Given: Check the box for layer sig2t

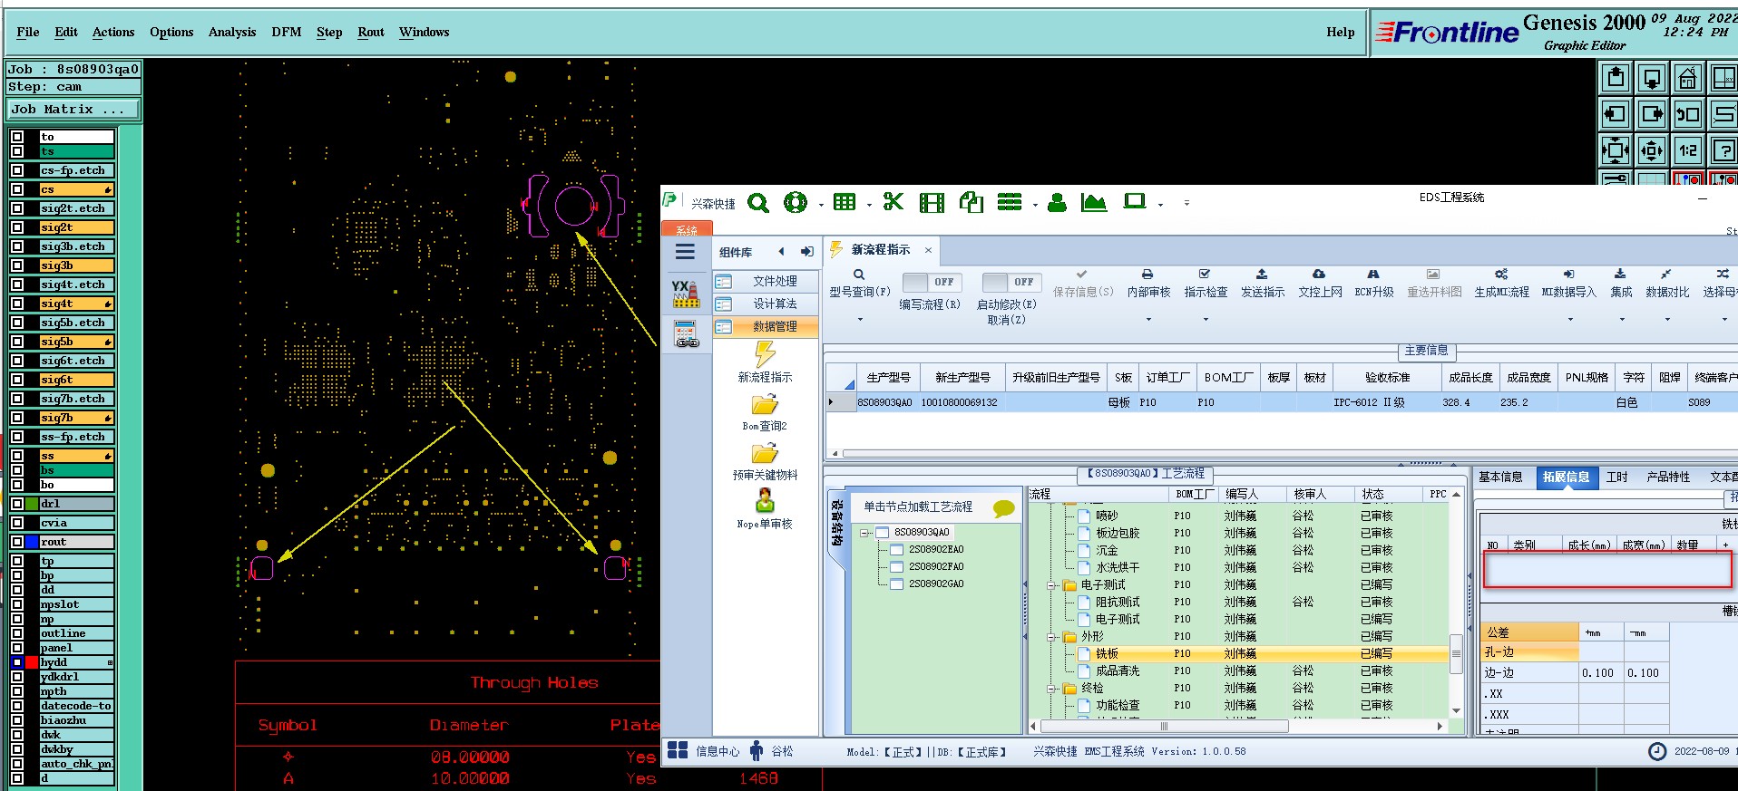Looking at the screenshot, I should click(x=17, y=227).
